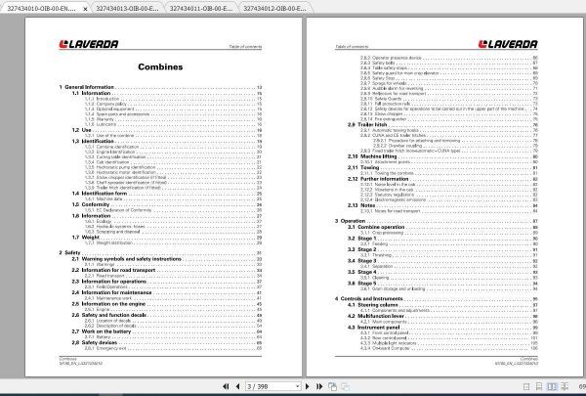
Task: Open '2.6 Safety and function decals'
Action: [x=167, y=315]
